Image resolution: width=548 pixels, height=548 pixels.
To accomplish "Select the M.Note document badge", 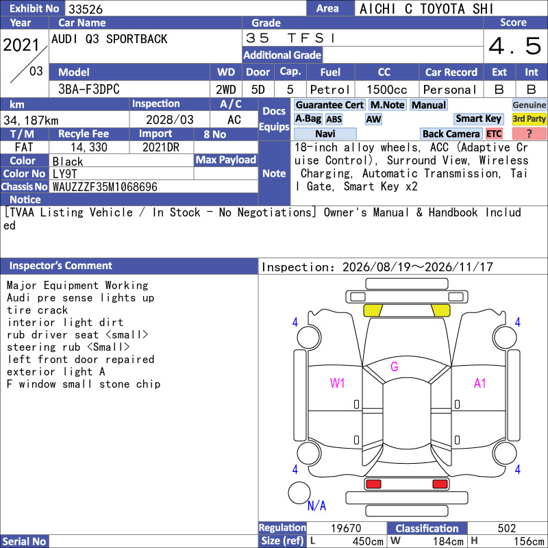I will pyautogui.click(x=387, y=105).
